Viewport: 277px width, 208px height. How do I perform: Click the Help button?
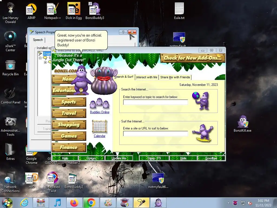[x=65, y=158]
